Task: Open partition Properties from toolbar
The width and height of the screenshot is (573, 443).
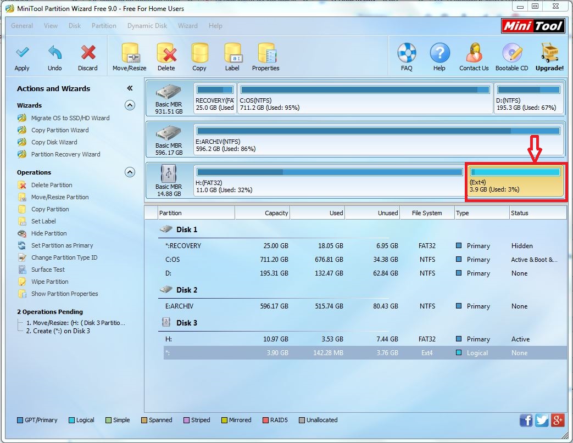Action: [x=266, y=54]
